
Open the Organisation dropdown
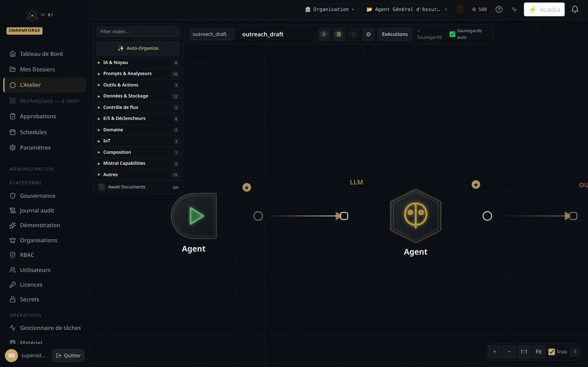(x=329, y=9)
